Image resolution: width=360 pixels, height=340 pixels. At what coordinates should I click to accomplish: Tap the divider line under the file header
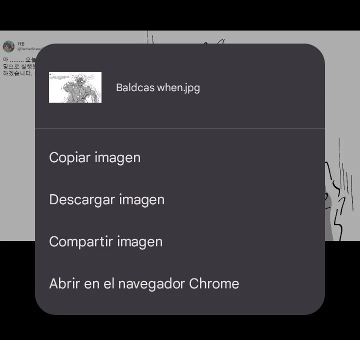(180, 129)
